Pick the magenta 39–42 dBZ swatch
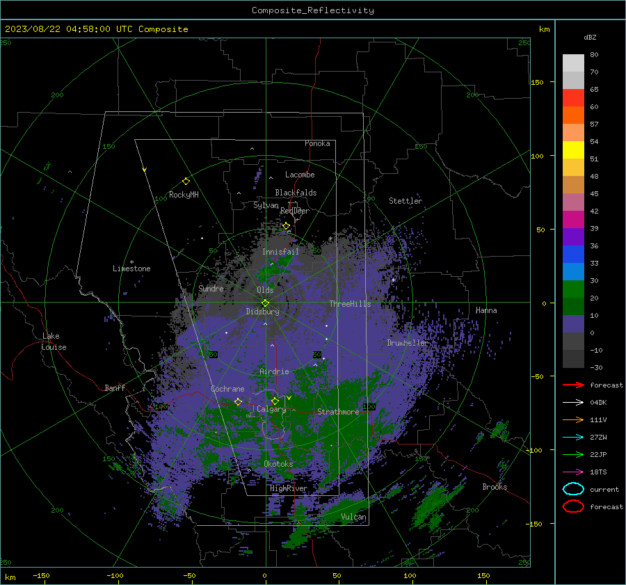 [x=573, y=220]
